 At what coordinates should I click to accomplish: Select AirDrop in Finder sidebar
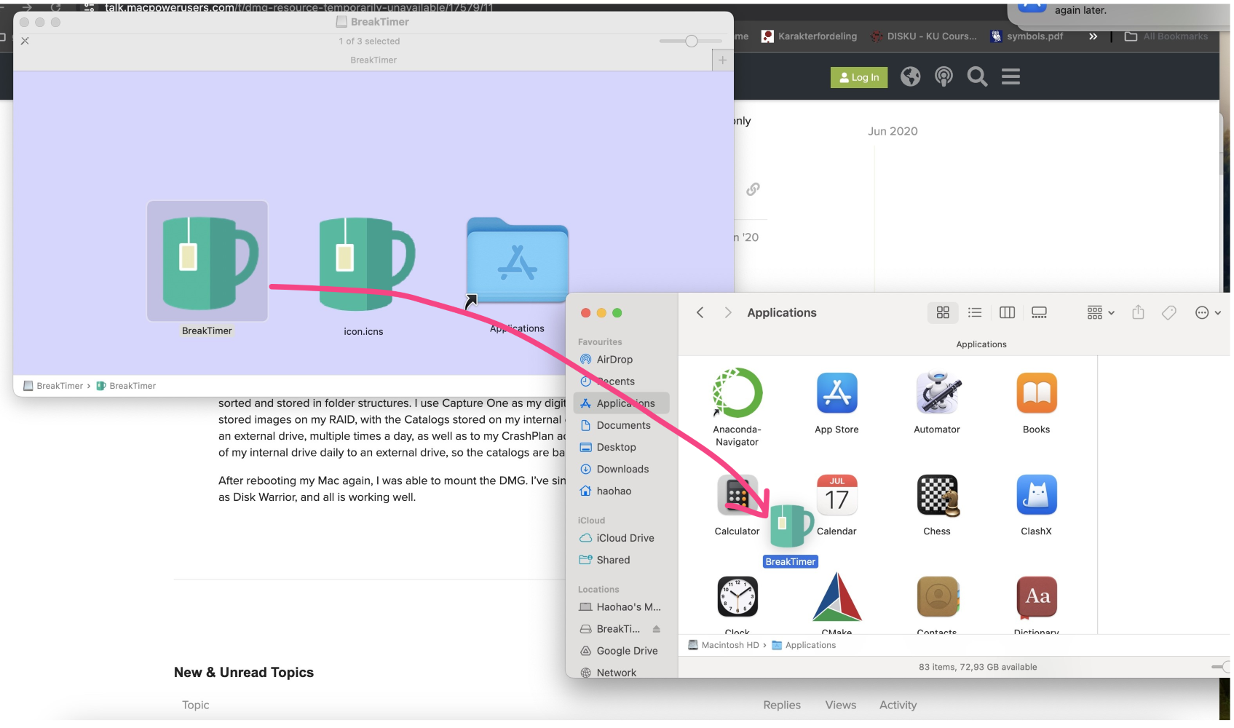point(621,360)
